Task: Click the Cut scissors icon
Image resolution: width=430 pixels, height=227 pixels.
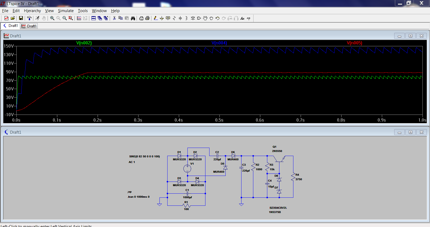Action: 114,18
